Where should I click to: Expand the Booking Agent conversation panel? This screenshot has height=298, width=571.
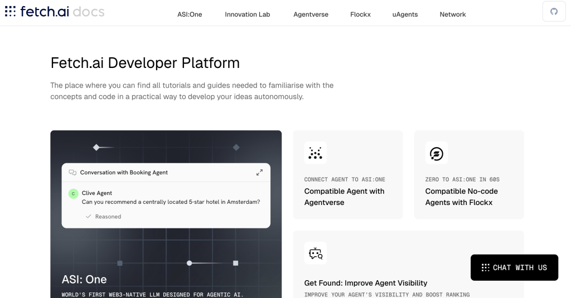tap(259, 173)
